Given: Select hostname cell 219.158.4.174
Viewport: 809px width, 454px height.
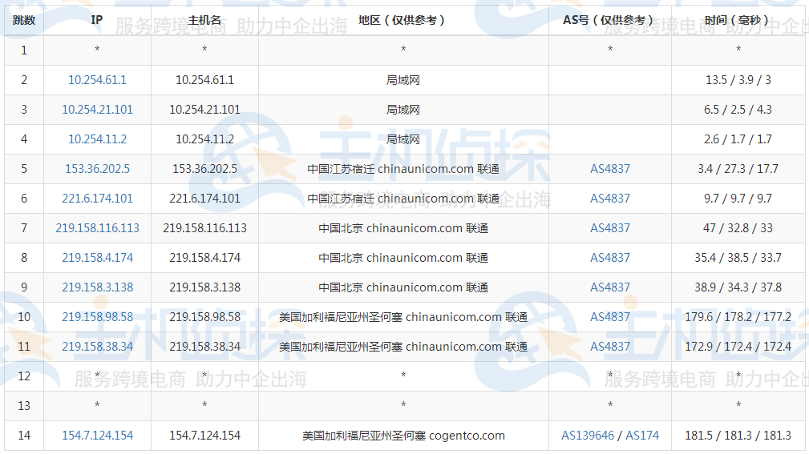Looking at the screenshot, I should coord(204,258).
